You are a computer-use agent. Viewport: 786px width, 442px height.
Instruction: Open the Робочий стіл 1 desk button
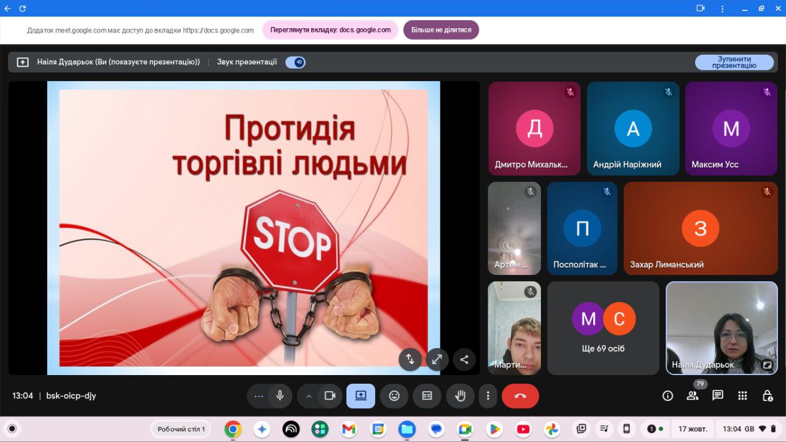tap(181, 429)
